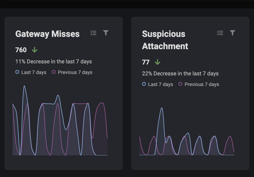Click the green down arrow beside 77

click(x=157, y=62)
